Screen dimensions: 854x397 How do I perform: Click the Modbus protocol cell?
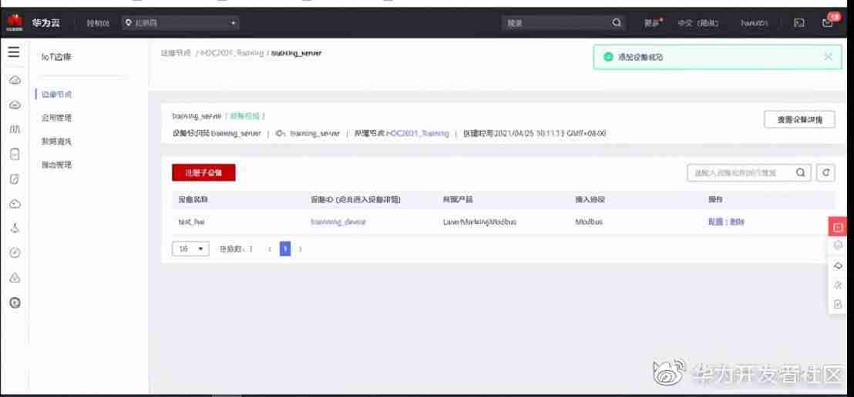589,222
